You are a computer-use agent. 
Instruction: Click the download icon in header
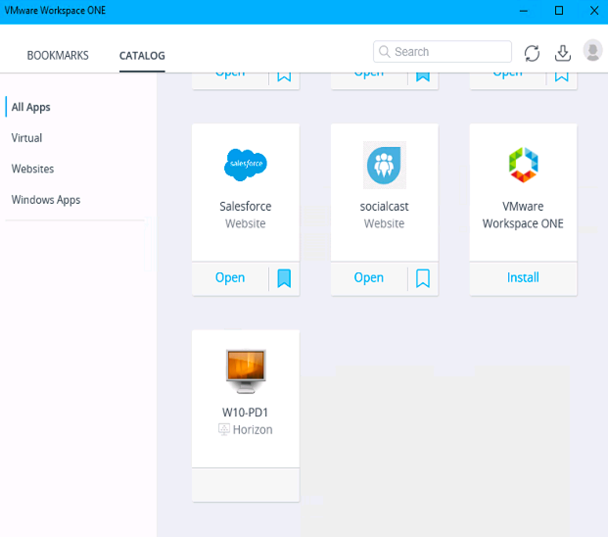coord(563,53)
